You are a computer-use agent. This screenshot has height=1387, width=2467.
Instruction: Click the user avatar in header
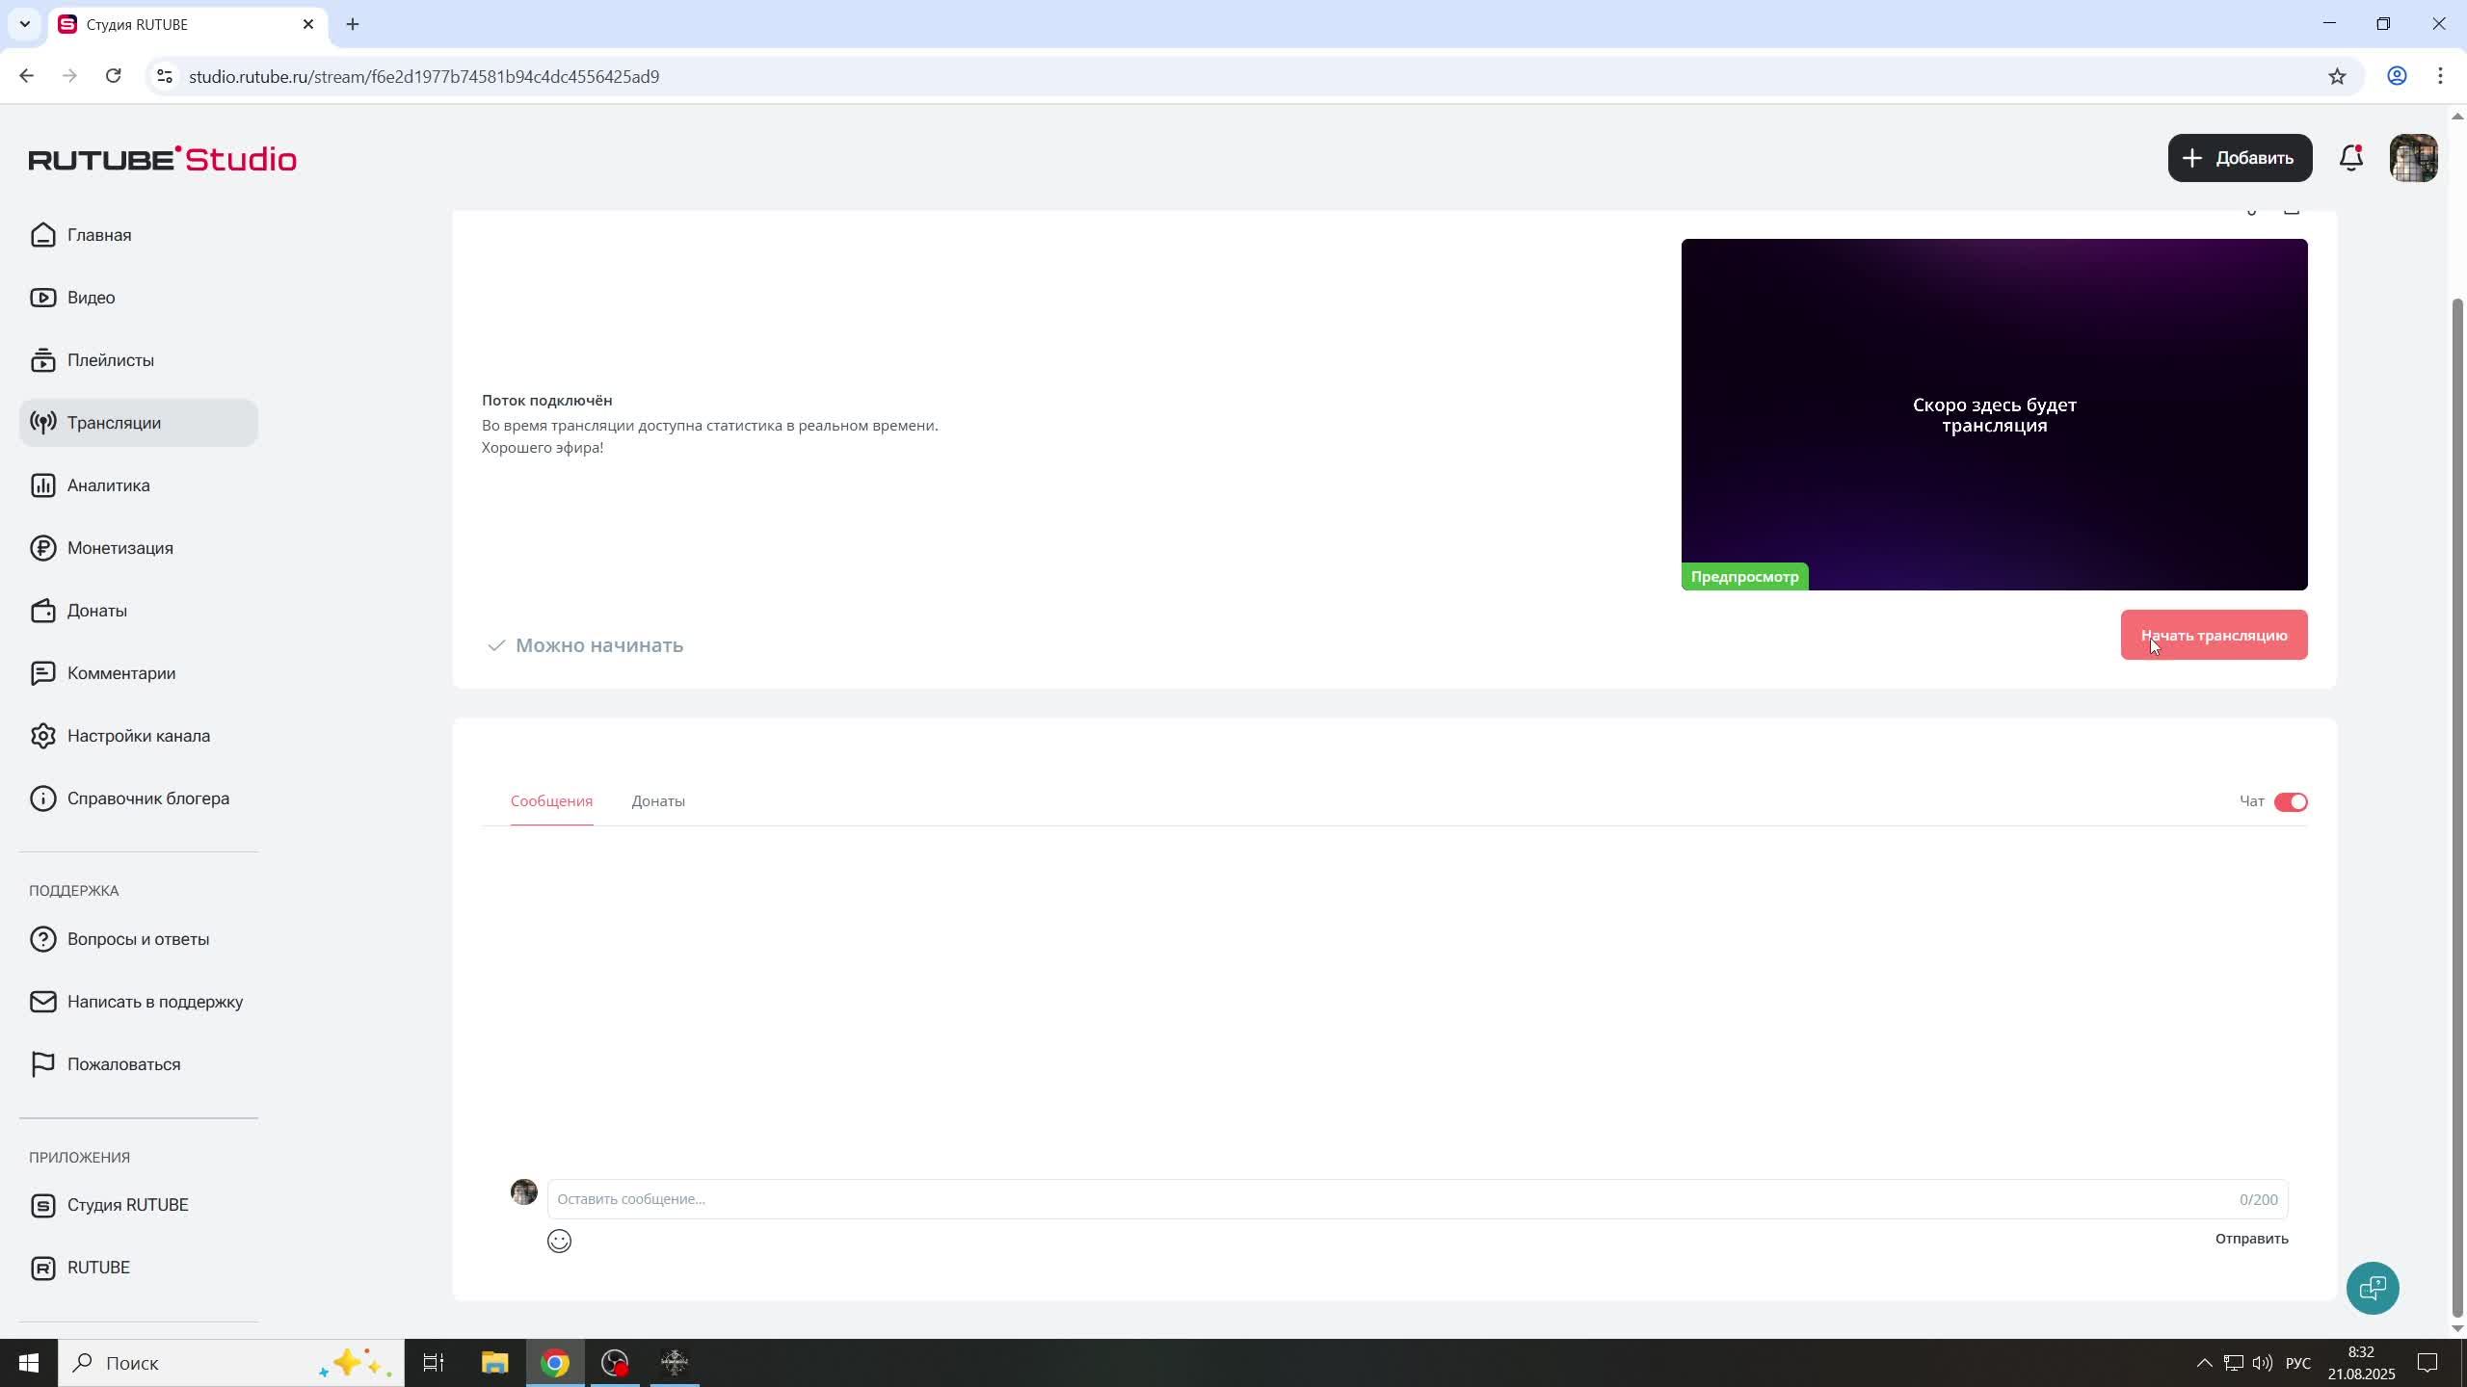2413,158
